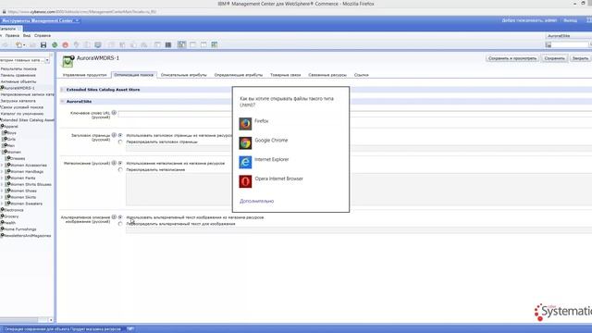Select Переопределить метаописание radio
Image resolution: width=592 pixels, height=333 pixels.
point(120,170)
